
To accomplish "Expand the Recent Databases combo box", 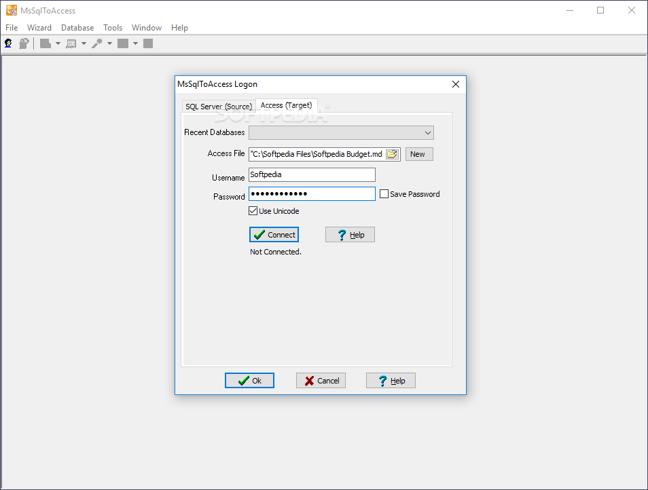I will tap(428, 133).
